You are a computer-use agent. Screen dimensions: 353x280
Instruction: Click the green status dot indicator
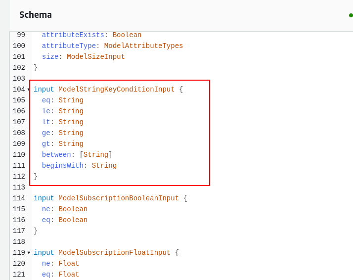click(351, 15)
